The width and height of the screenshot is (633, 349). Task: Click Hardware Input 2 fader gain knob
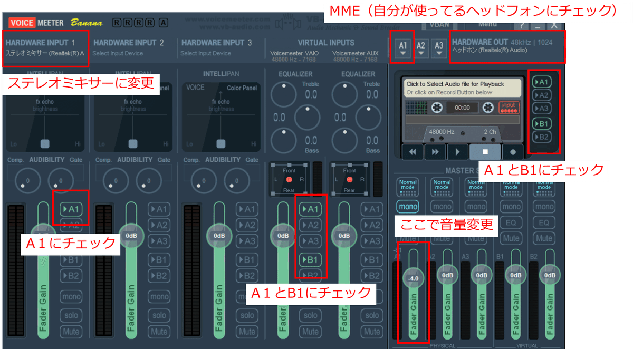click(132, 236)
